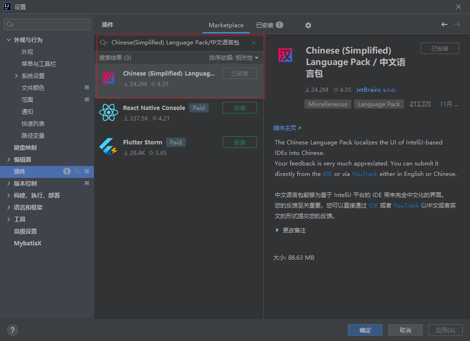Select 路径变量 in the settings tree
This screenshot has height=341, width=470.
point(33,136)
